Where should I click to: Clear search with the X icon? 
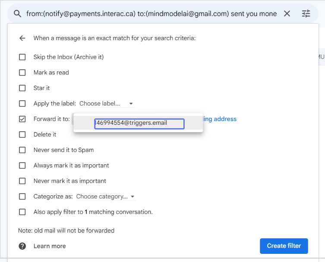[287, 14]
